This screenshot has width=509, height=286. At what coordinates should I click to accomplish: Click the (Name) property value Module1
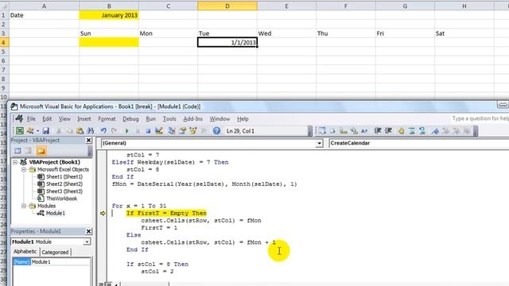pyautogui.click(x=60, y=261)
